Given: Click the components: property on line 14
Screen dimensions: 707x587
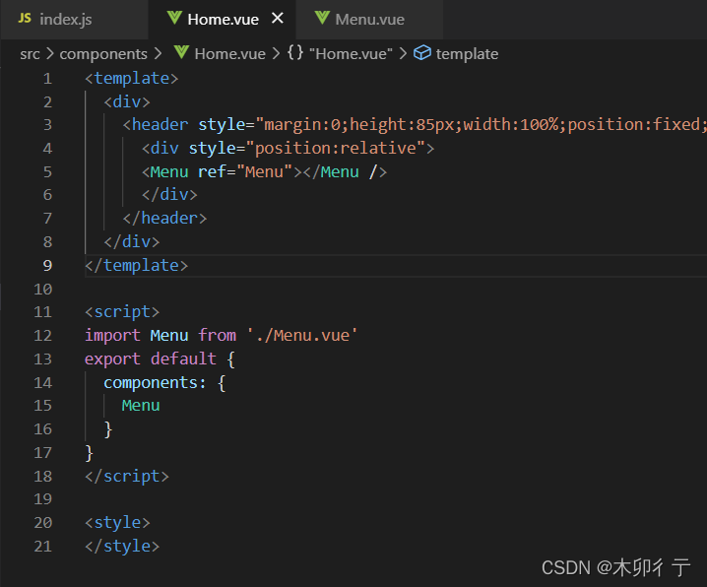Looking at the screenshot, I should 156,383.
